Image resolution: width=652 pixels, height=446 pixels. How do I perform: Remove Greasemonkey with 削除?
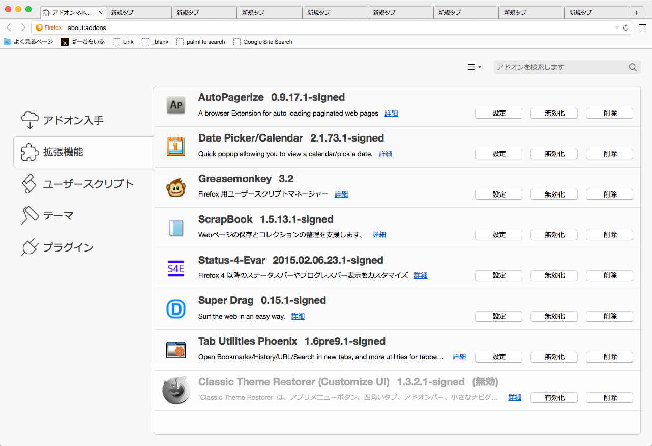point(609,194)
